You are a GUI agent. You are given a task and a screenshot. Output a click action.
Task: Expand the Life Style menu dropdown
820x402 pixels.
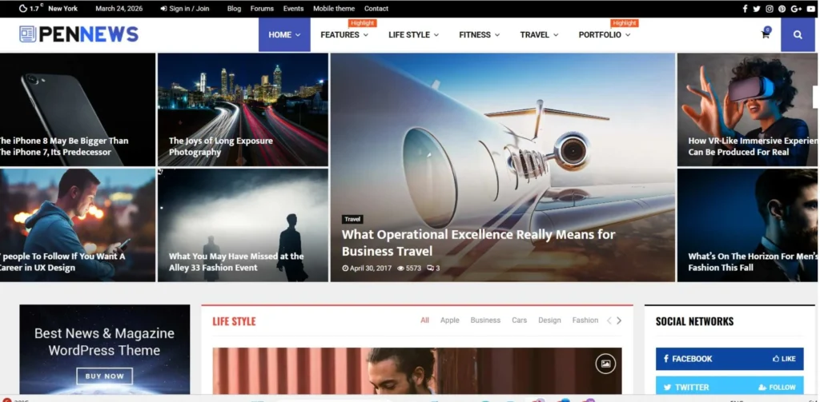(414, 35)
